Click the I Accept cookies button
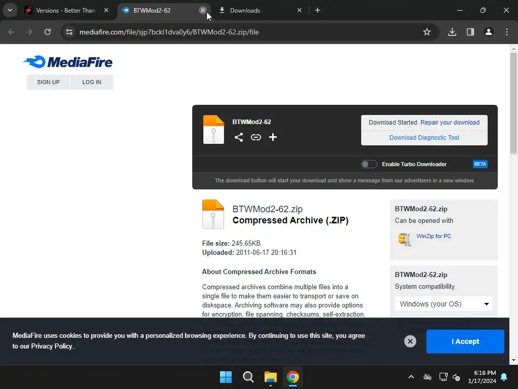The width and height of the screenshot is (518, 389). point(465,341)
